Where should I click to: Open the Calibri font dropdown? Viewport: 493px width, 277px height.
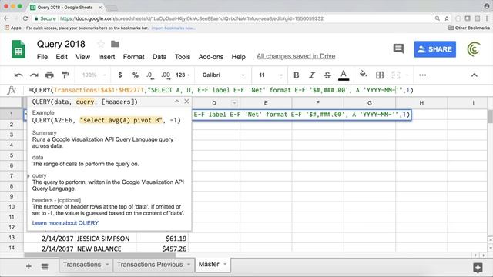click(x=223, y=75)
